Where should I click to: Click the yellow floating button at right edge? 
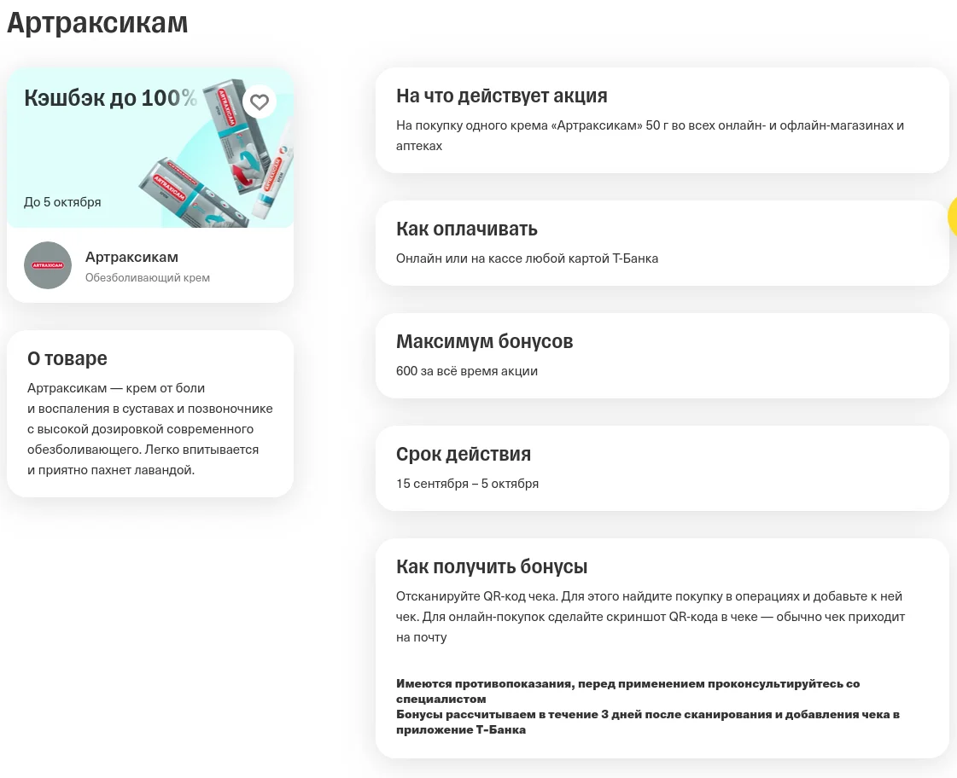[953, 217]
